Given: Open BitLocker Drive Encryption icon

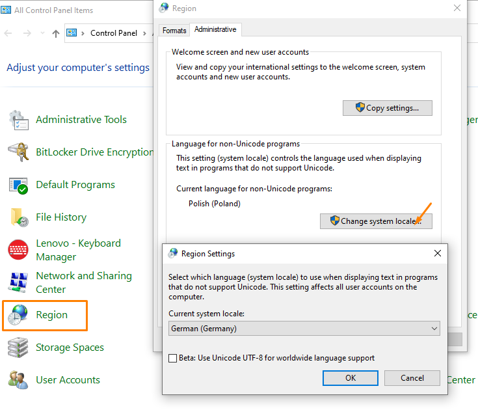Looking at the screenshot, I should click(x=18, y=152).
